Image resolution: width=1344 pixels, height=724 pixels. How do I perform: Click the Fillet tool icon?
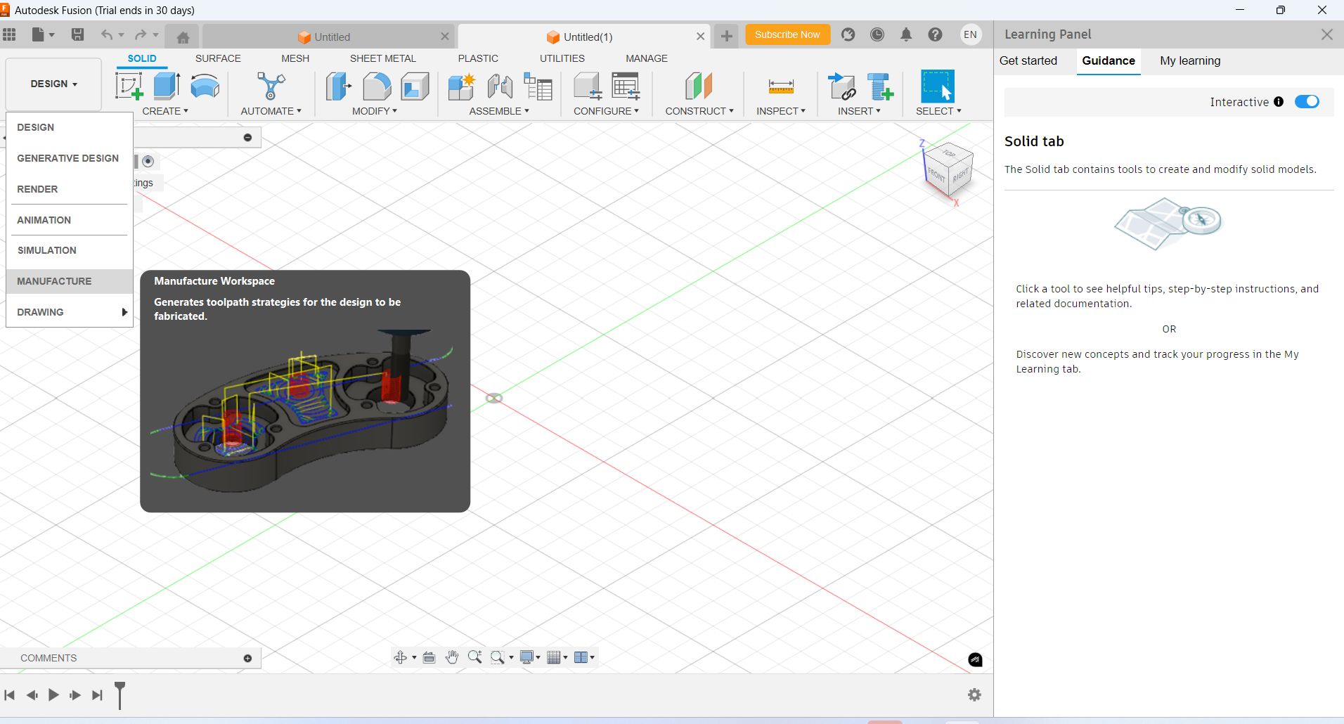pos(377,86)
